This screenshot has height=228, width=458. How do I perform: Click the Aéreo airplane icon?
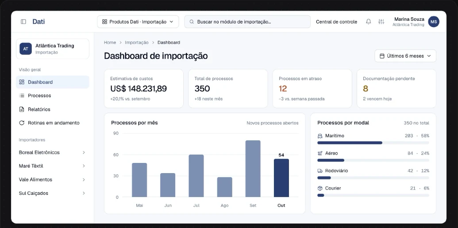[320, 154]
